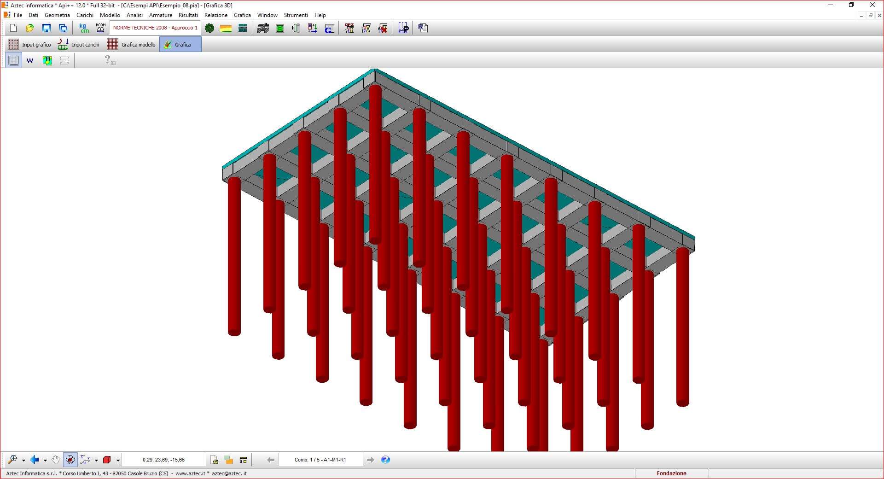Click the brick wall materials icon

tap(243, 28)
